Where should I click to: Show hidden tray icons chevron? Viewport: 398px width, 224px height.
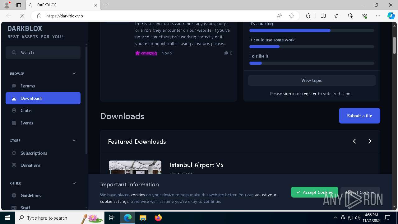click(335, 218)
